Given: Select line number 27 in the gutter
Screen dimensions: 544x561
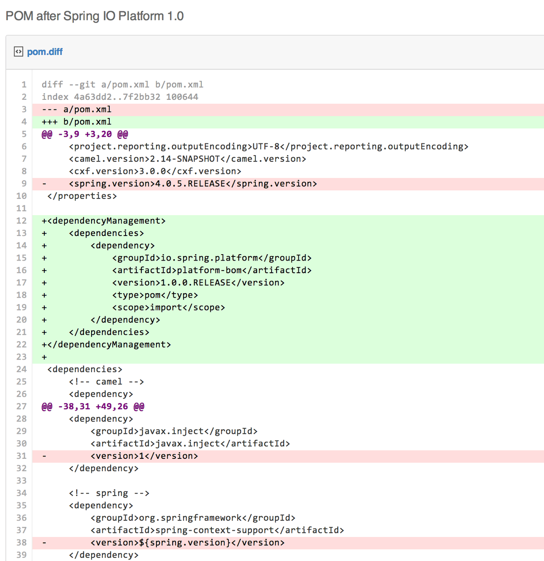Looking at the screenshot, I should pos(21,407).
